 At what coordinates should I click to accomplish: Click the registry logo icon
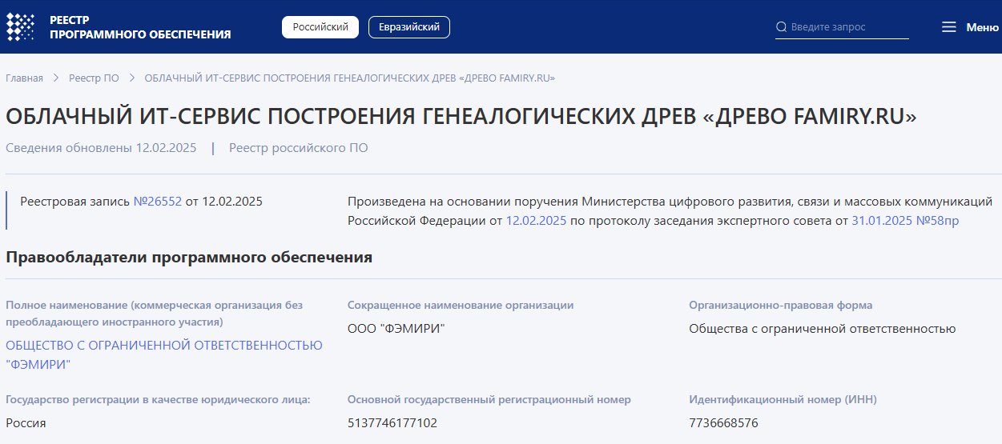click(x=21, y=26)
